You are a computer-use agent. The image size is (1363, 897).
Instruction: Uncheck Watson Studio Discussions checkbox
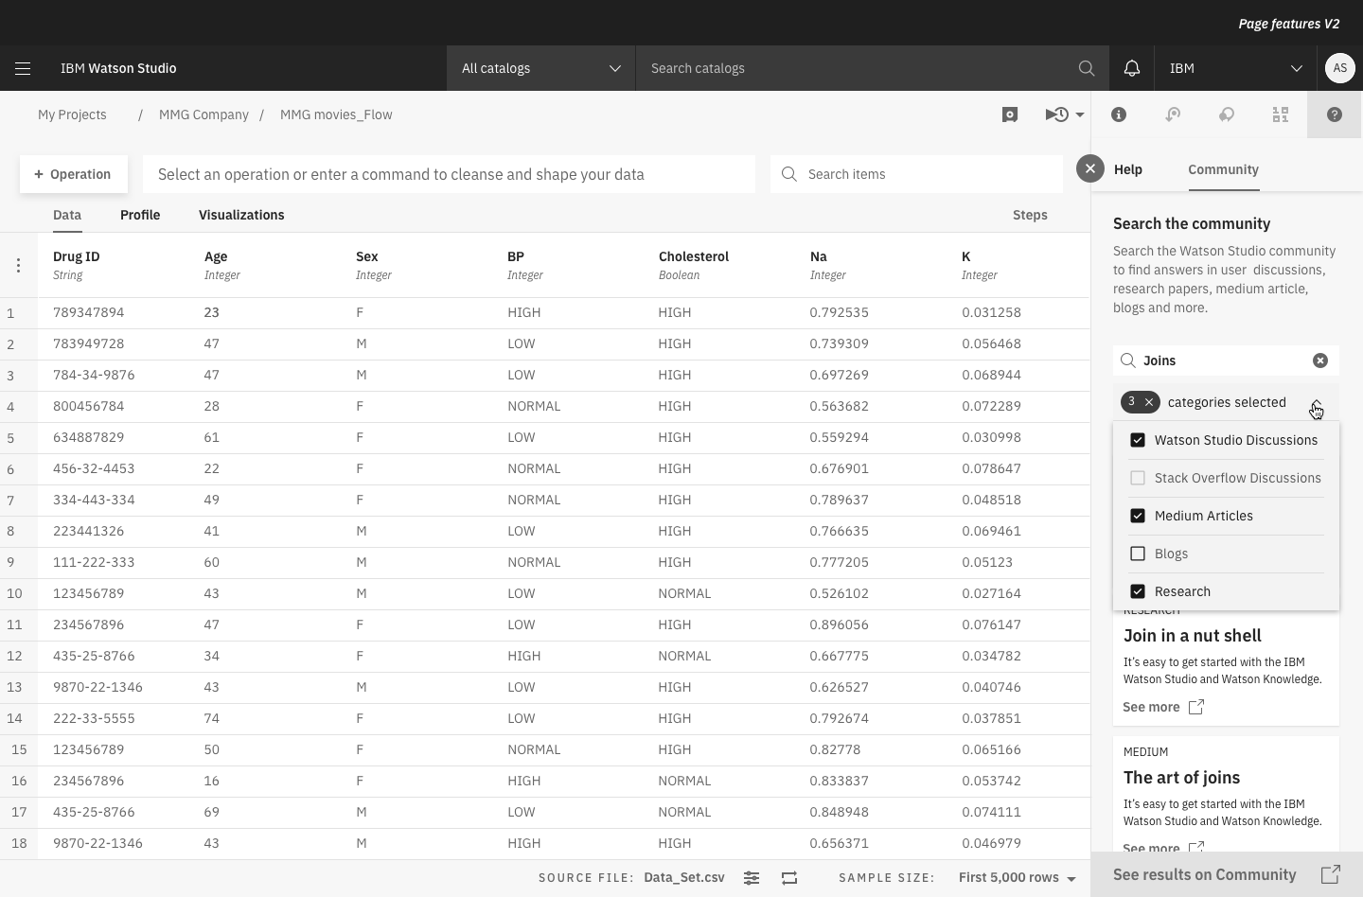tap(1138, 440)
